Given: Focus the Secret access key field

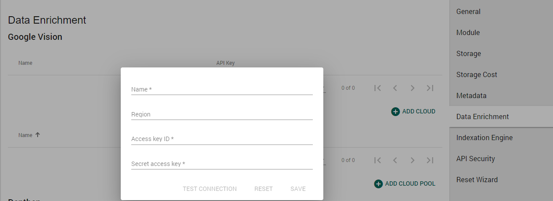Looking at the screenshot, I should tap(222, 164).
